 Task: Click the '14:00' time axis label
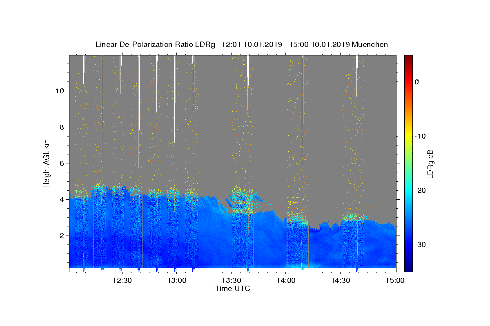pos(286,280)
